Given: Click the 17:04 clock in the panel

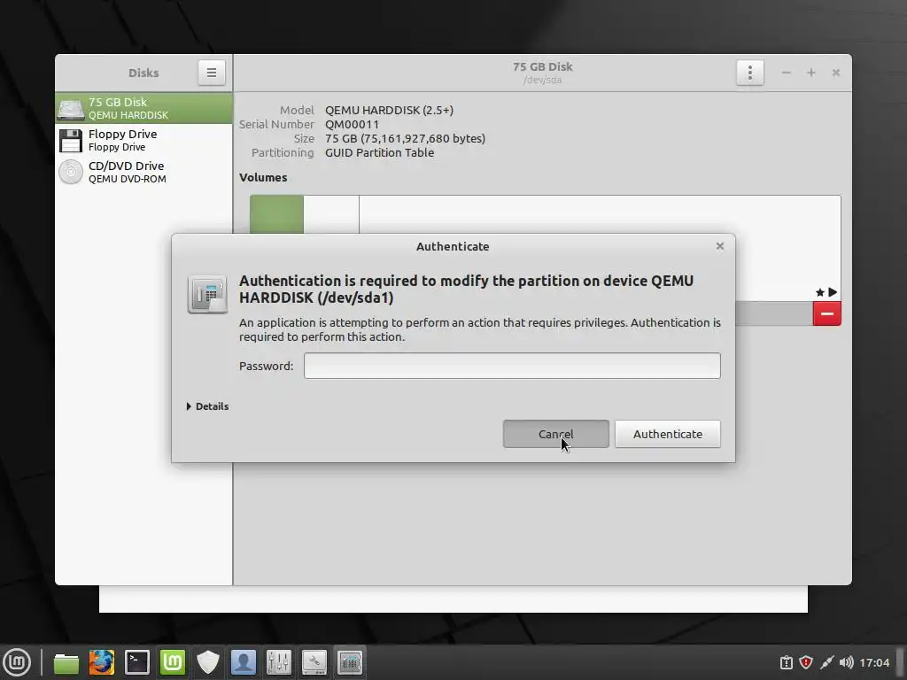Looking at the screenshot, I should pyautogui.click(x=874, y=662).
